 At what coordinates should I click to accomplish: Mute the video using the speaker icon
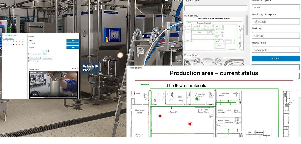pyautogui.click(x=68, y=95)
